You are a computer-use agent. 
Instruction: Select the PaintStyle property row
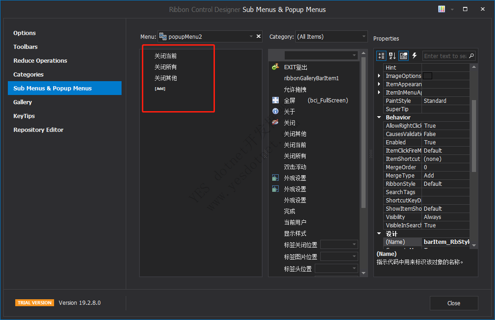click(426, 101)
